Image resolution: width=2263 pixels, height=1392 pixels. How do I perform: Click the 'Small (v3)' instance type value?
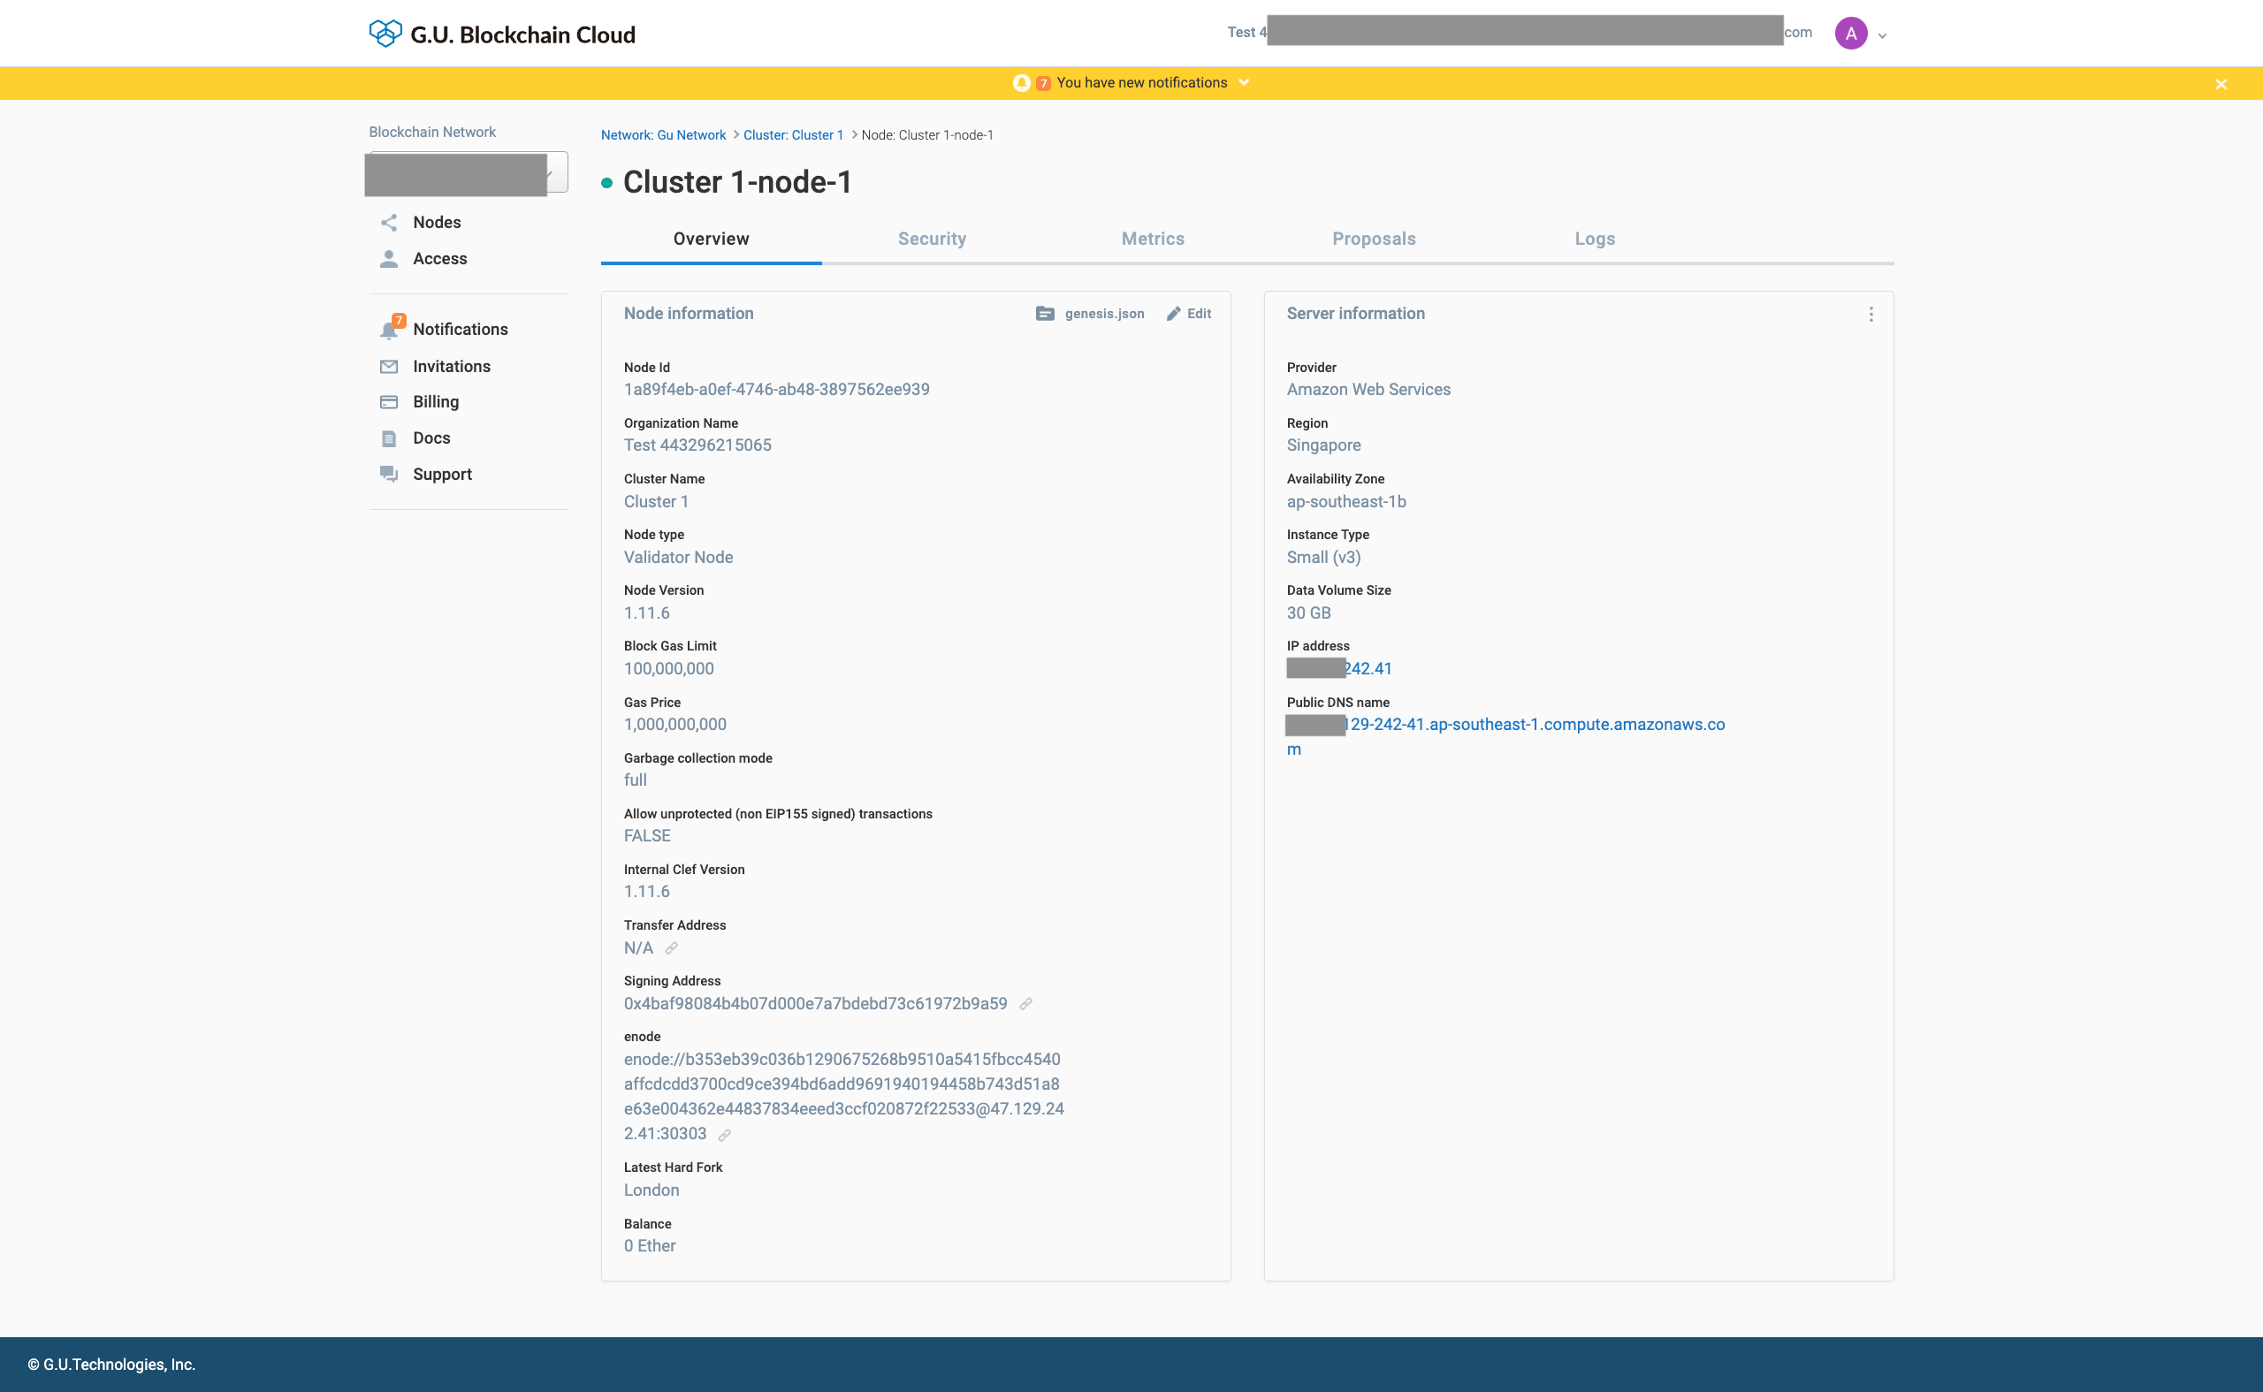(1324, 558)
